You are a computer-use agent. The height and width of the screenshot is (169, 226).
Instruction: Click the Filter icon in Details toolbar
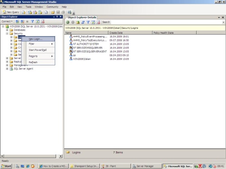pyautogui.click(x=88, y=23)
